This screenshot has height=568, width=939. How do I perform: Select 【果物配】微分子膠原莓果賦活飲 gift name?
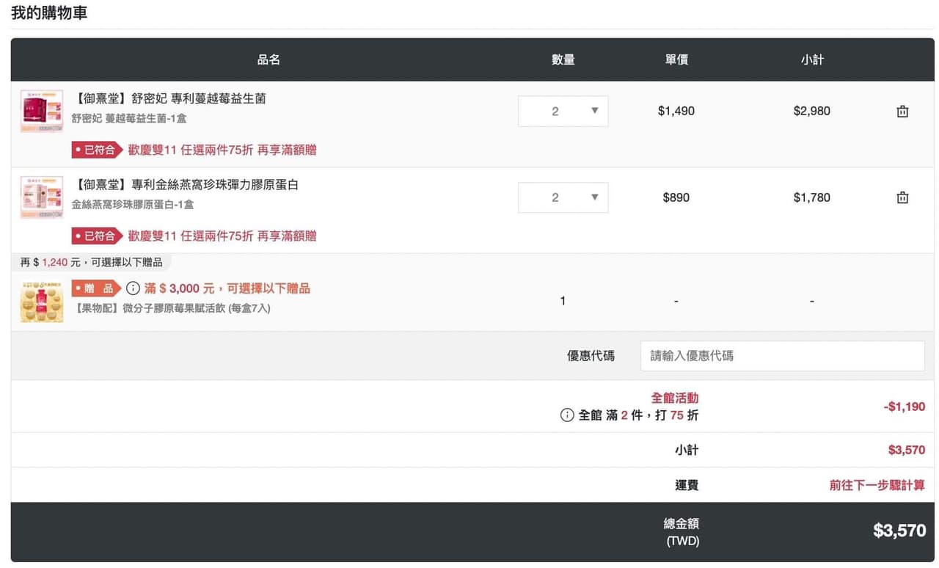pyautogui.click(x=171, y=308)
